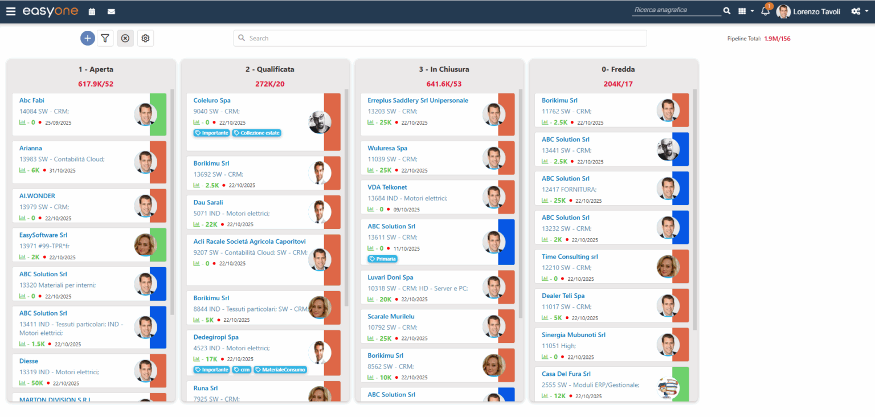Open pipeline settings with the gear icon

(x=145, y=38)
